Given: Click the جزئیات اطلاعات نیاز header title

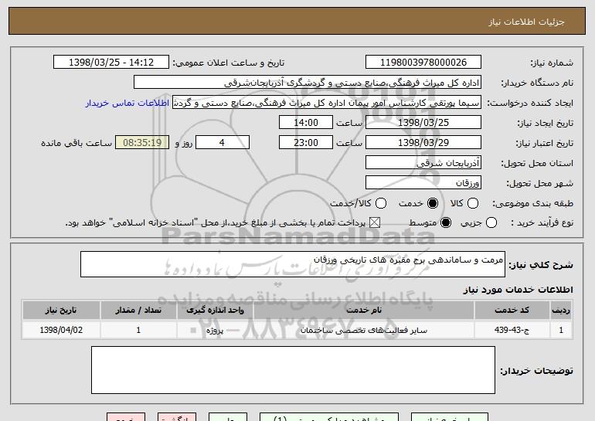Looking at the screenshot, I should [x=526, y=22].
